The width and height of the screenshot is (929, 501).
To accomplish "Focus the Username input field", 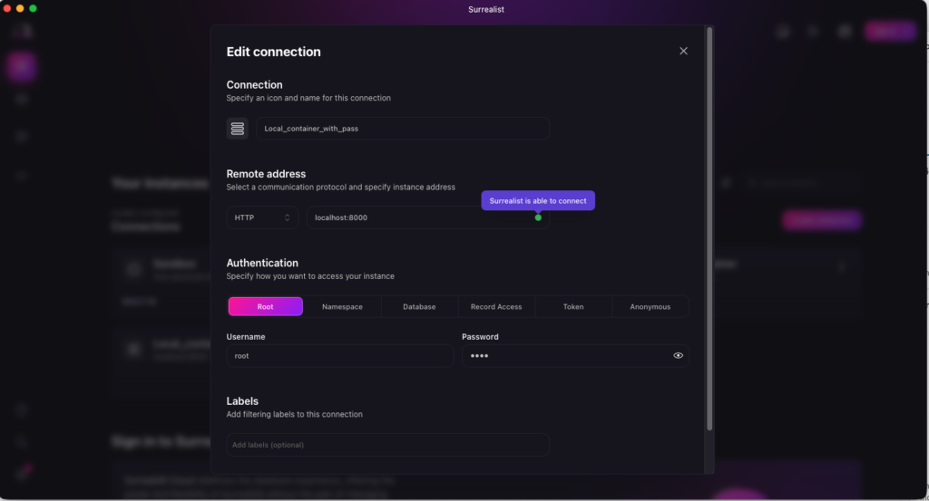I will [339, 356].
